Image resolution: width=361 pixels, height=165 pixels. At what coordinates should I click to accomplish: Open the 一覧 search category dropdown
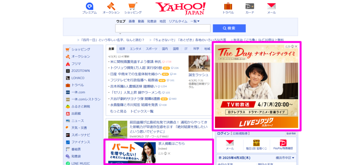[195, 21]
